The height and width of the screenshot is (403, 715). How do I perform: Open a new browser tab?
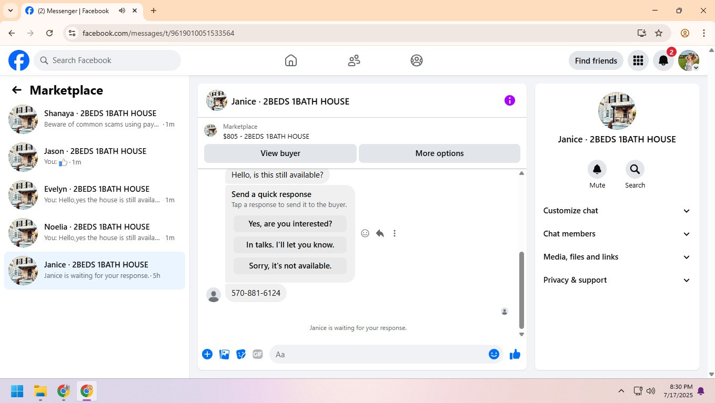pos(154,11)
